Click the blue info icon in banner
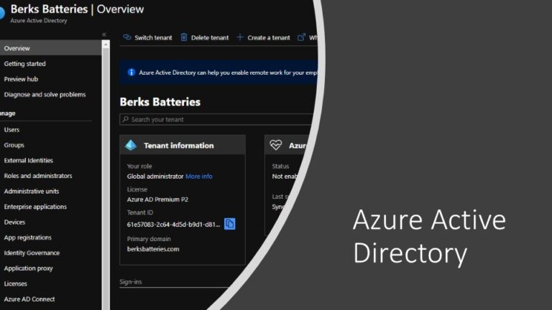552x310 pixels. 131,72
